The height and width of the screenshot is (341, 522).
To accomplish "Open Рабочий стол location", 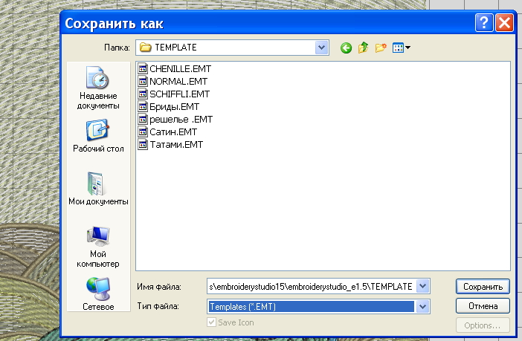I will coord(98,135).
